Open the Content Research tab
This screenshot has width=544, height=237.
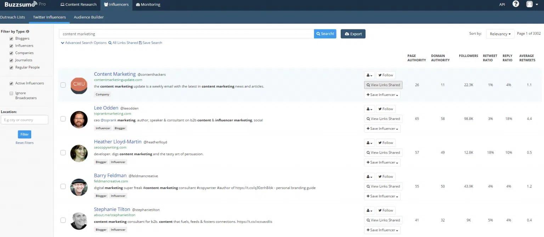79,5
